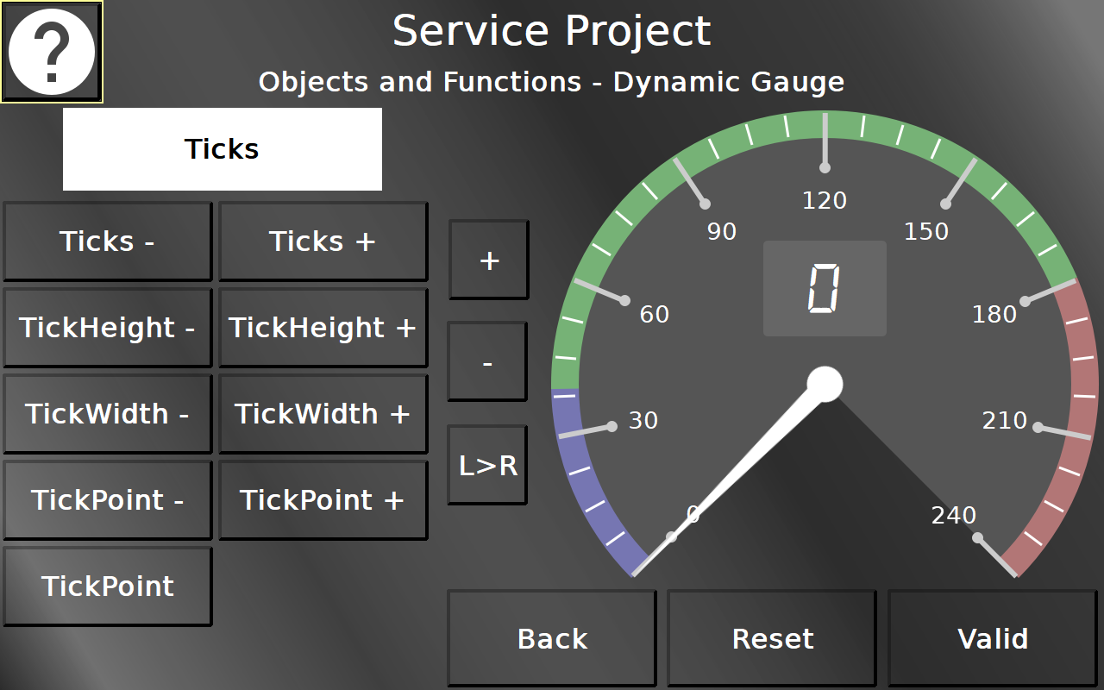This screenshot has width=1104, height=690.
Task: Click the gauge's digital value display
Action: point(825,289)
